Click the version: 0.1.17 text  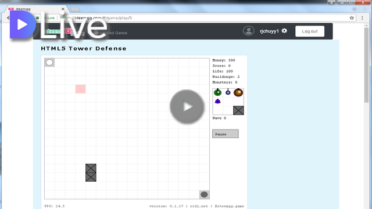tap(166, 206)
